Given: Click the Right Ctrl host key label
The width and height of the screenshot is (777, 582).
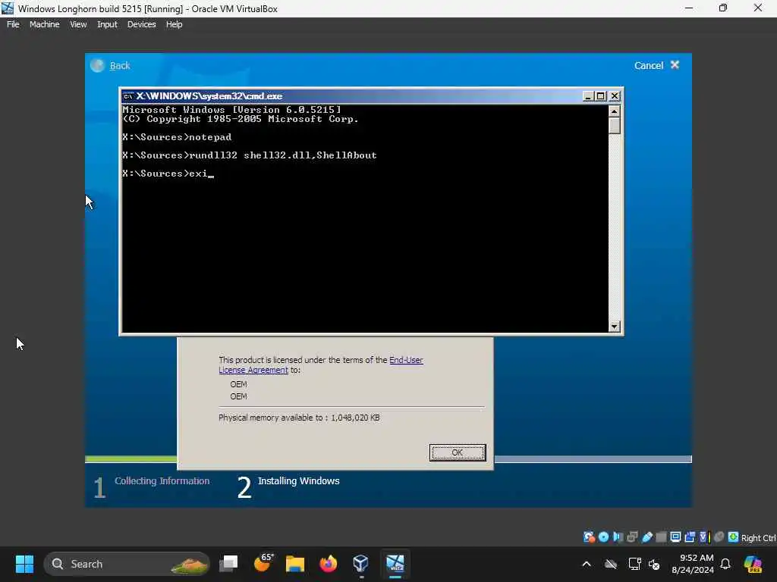Looking at the screenshot, I should pos(758,538).
